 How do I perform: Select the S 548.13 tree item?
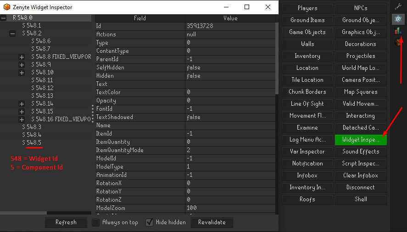42,96
